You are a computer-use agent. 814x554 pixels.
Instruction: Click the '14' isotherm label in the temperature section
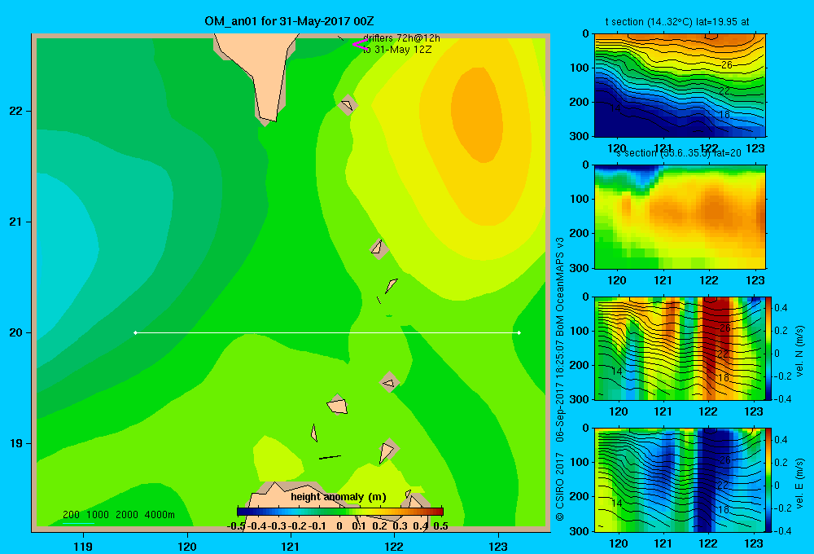(x=615, y=108)
